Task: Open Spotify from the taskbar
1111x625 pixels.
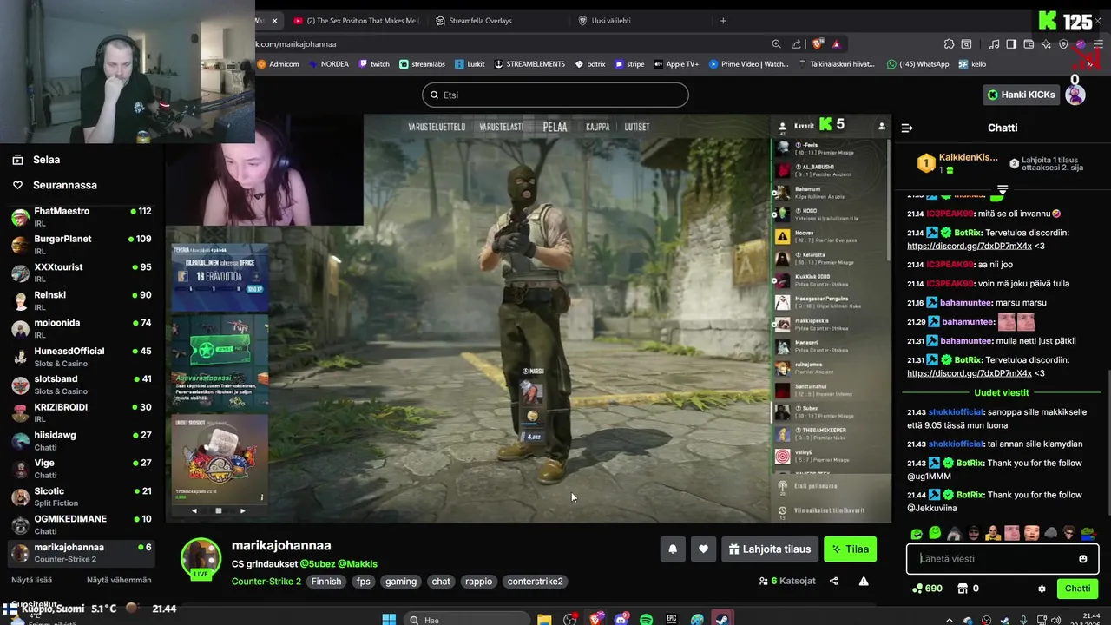Action: (x=646, y=620)
